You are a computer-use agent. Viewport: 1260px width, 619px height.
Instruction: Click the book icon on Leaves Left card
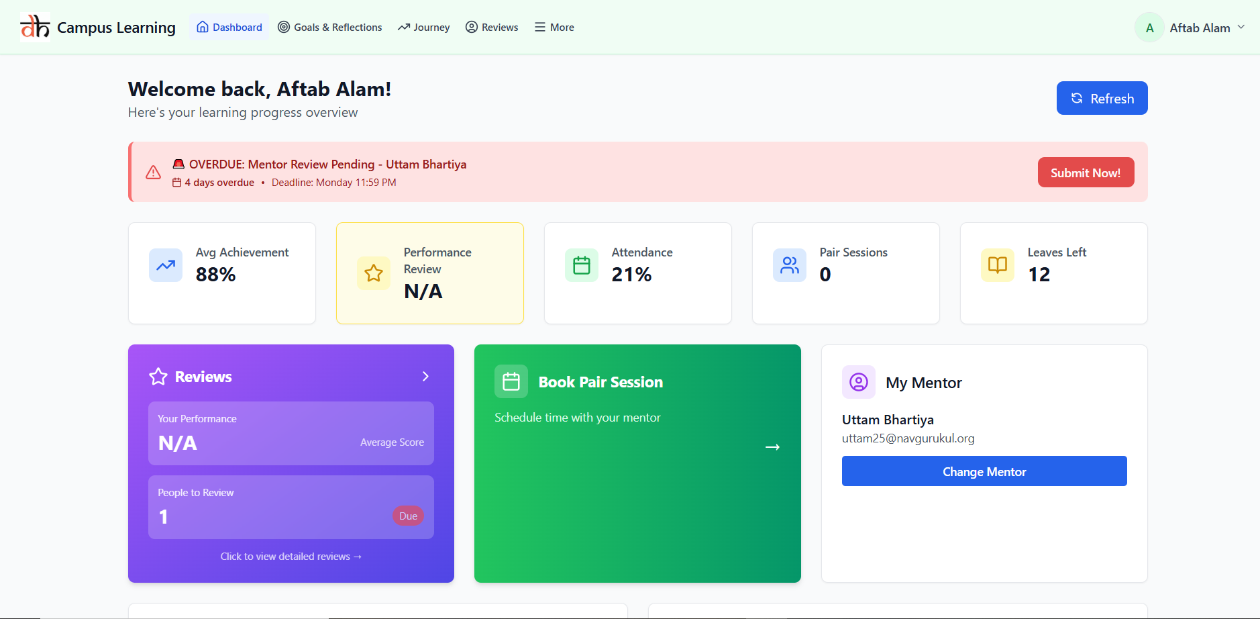[x=998, y=265]
